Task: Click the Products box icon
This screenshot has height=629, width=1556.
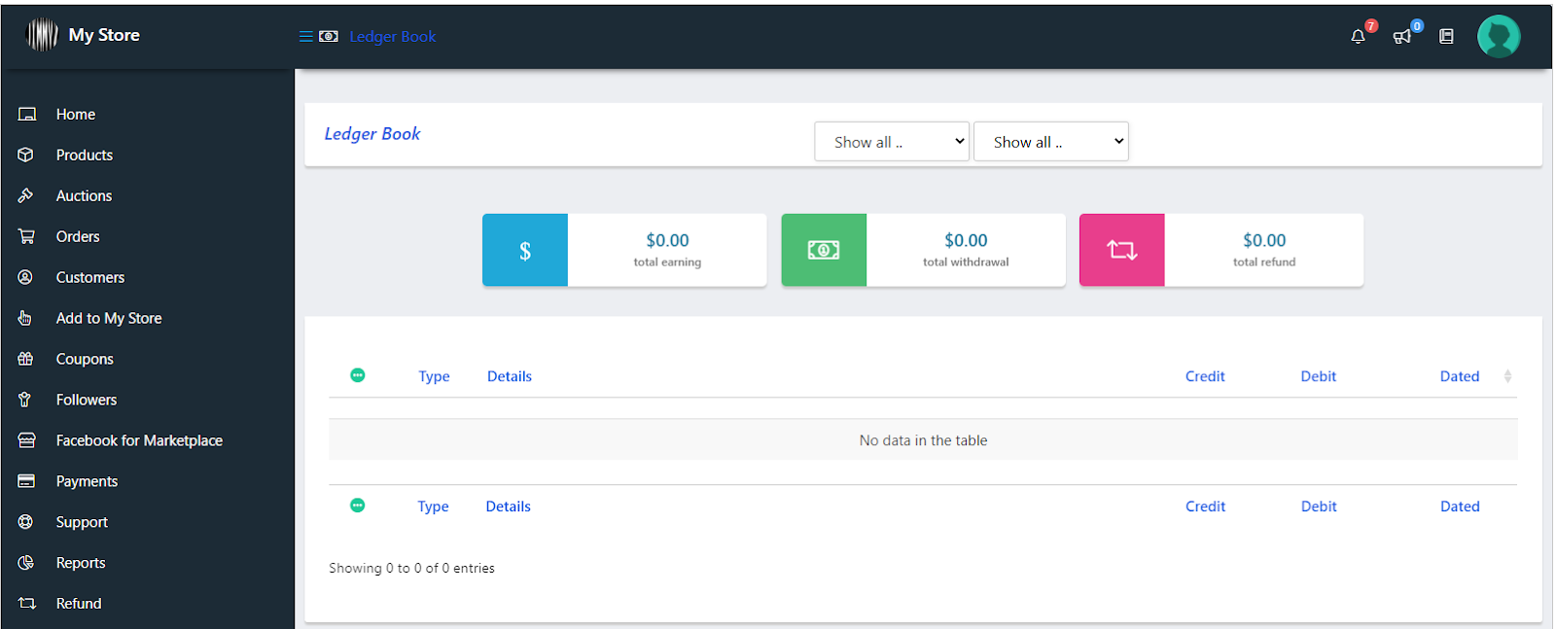Action: [26, 156]
